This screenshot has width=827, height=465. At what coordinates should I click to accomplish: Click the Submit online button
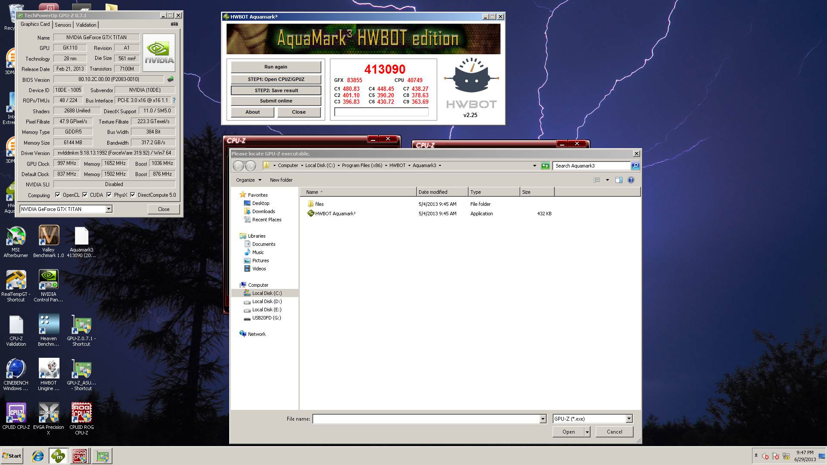click(x=276, y=101)
